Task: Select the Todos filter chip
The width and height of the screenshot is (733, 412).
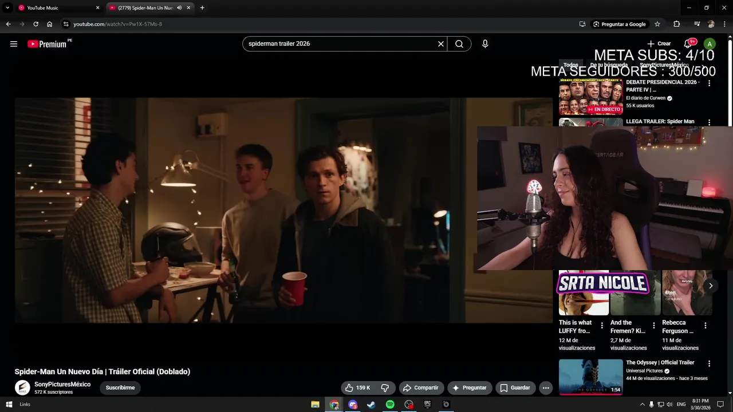Action: (571, 65)
